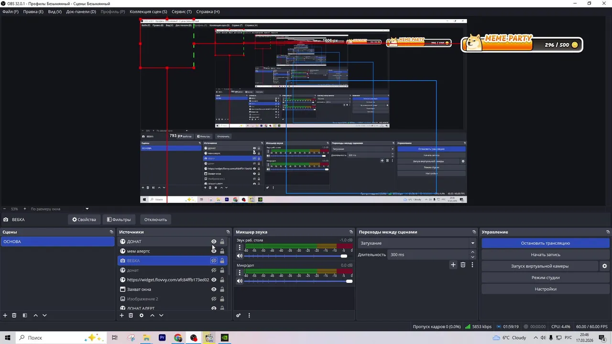Image resolution: width=612 pixels, height=344 pixels.
Task: Increase Длительность with up stepper arrow
Action: pos(473,252)
